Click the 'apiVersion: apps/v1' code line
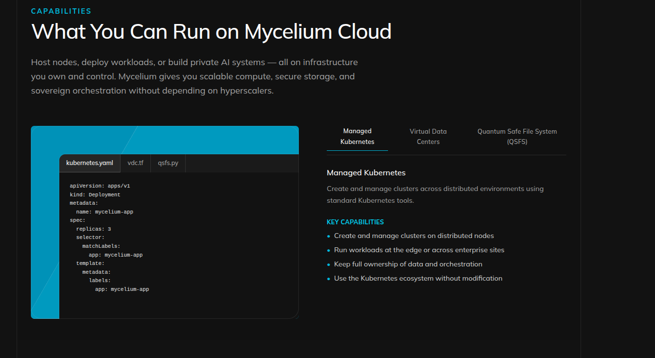 tap(99, 186)
